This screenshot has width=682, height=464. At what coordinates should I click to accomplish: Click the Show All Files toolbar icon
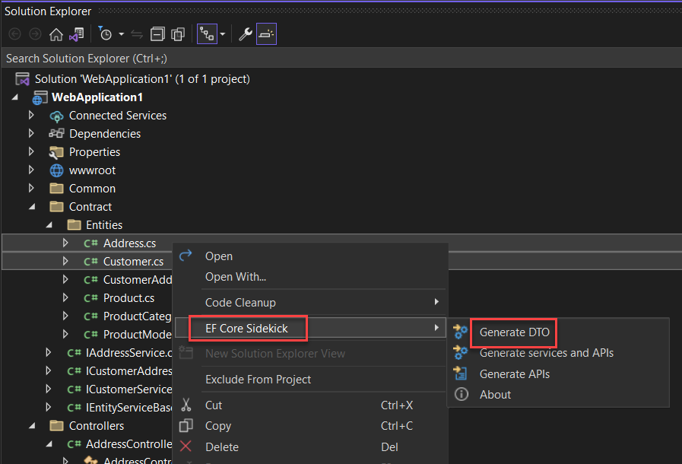coord(178,34)
